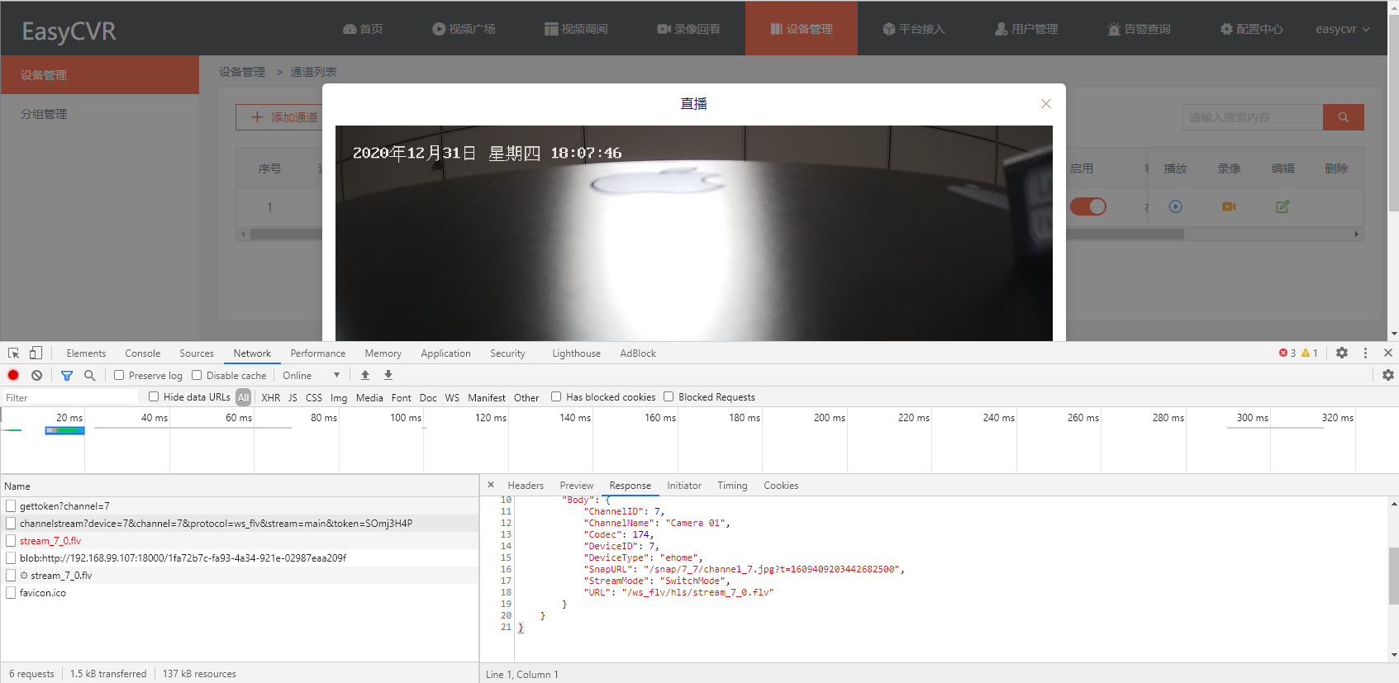1399x683 pixels.
Task: Stop recording network log red button
Action: [13, 375]
